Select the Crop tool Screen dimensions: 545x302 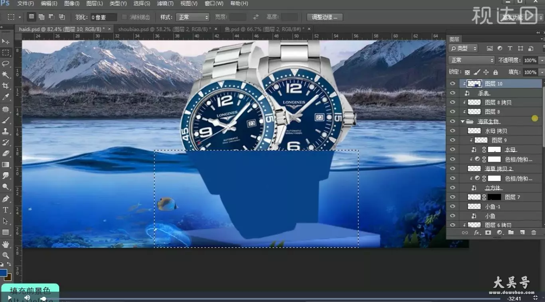click(6, 86)
